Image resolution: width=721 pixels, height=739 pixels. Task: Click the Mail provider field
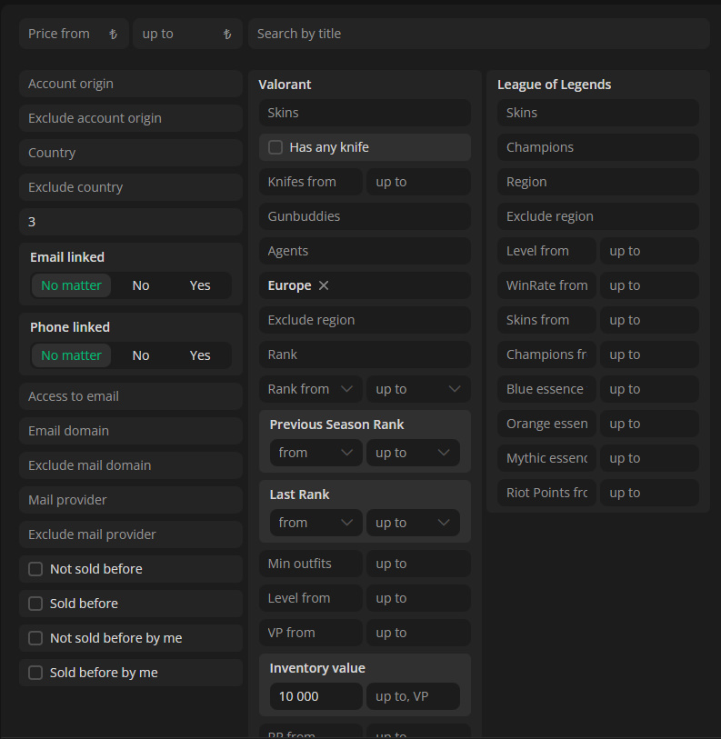coord(131,500)
